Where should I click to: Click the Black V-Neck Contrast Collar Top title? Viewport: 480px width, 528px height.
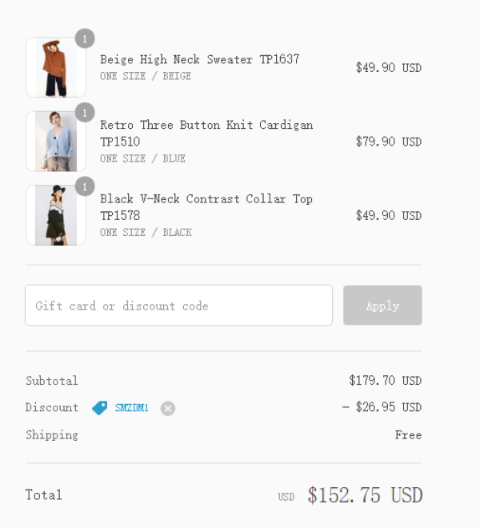[206, 207]
